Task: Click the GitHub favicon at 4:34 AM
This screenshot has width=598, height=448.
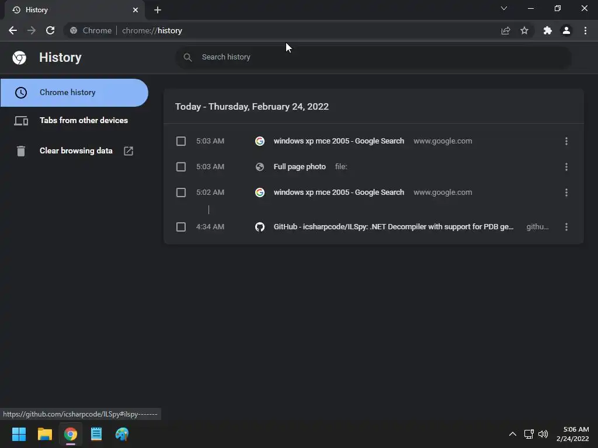Action: click(260, 227)
